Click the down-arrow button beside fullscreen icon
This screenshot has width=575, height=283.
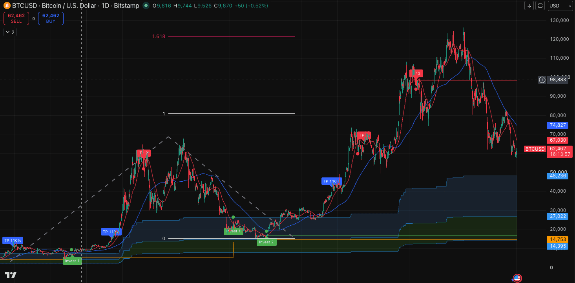click(x=529, y=5)
